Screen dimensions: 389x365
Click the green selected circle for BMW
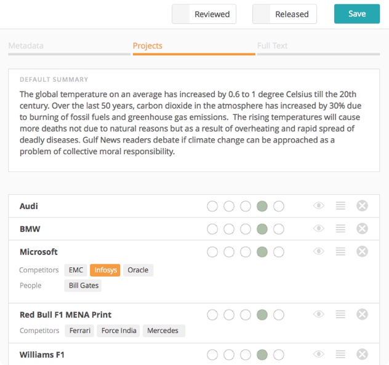point(262,229)
